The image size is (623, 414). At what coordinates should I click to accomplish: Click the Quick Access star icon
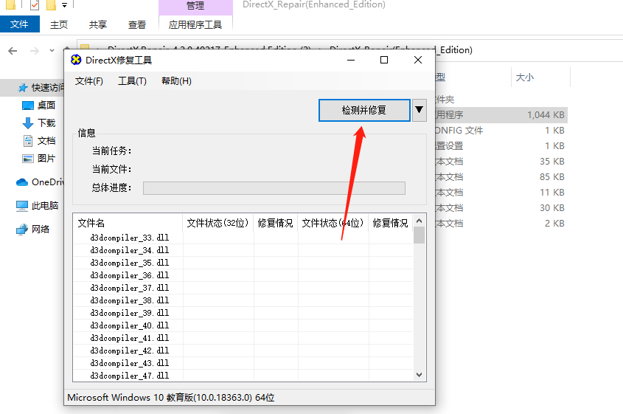[23, 88]
